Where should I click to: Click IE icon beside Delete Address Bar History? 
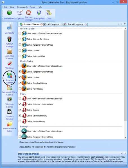[x=24, y=39]
